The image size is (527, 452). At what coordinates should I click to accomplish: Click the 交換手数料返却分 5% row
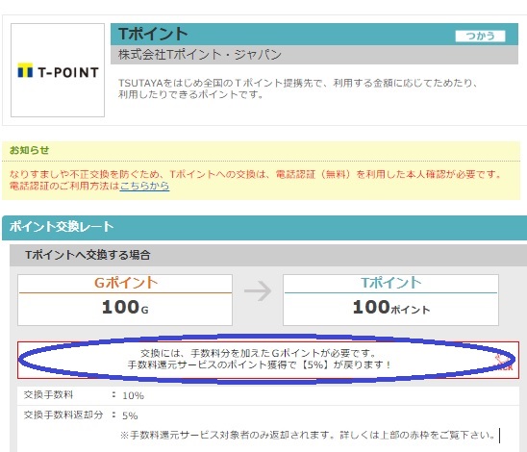pos(268,415)
